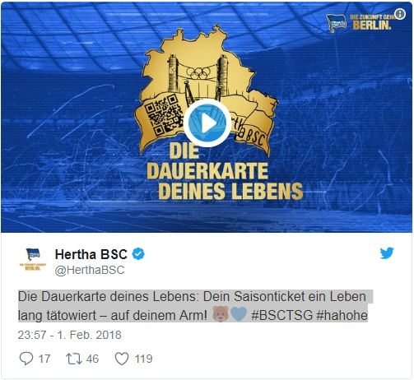Viewport: 414px width, 380px height.
Task: Click the blue verified badge
Action: pyautogui.click(x=138, y=254)
